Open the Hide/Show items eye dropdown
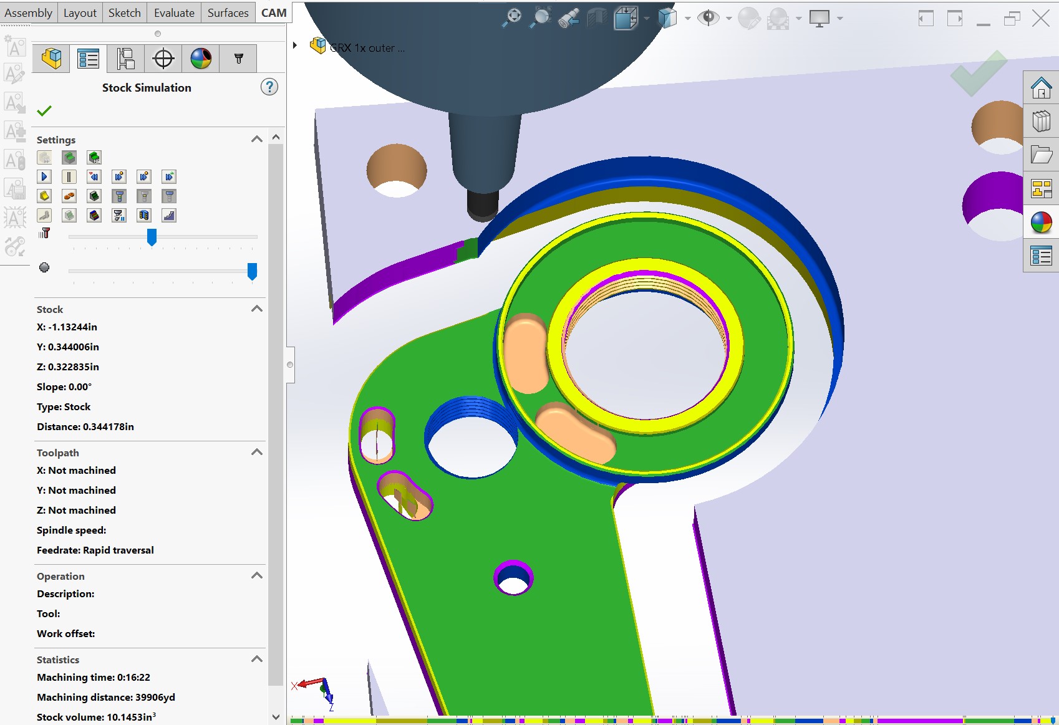Image resolution: width=1059 pixels, height=725 pixels. point(728,19)
